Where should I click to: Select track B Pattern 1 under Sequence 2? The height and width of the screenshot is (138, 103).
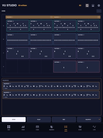65,39
